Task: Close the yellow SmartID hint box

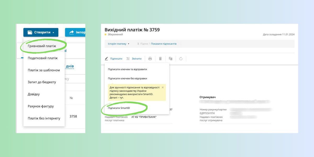Action: pyautogui.click(x=163, y=87)
